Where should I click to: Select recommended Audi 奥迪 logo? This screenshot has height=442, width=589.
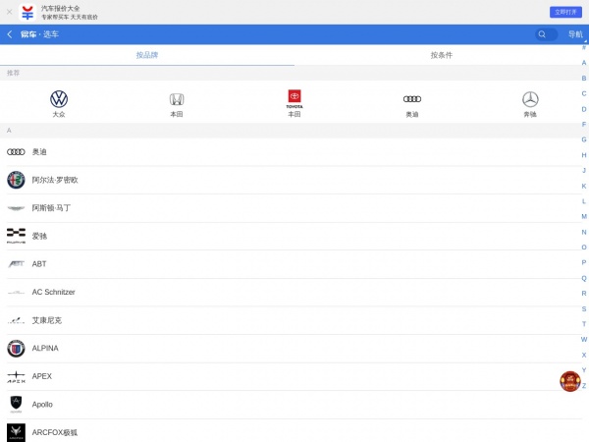pos(412,99)
